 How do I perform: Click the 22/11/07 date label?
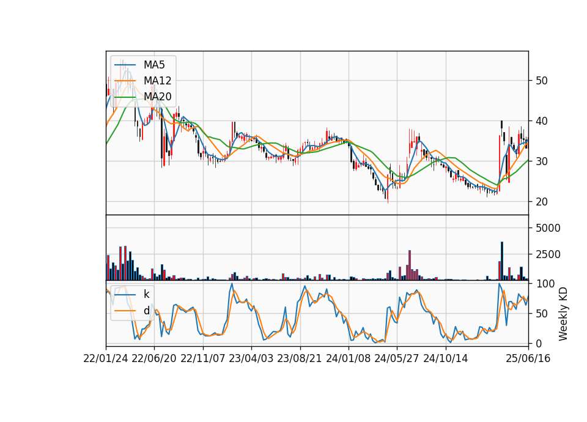click(203, 358)
